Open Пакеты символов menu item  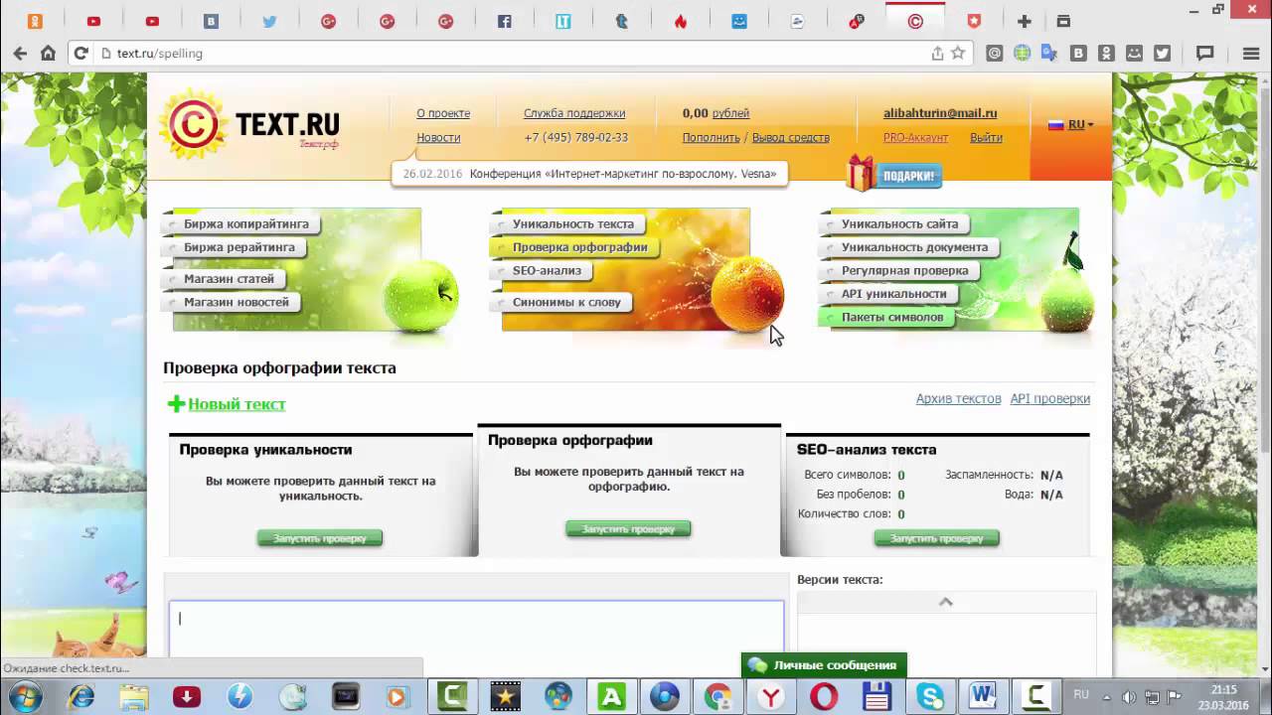pos(892,317)
